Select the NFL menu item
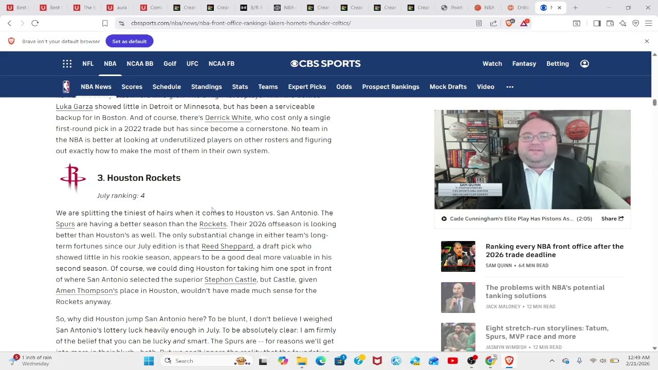The height and width of the screenshot is (370, 658). 88,64
